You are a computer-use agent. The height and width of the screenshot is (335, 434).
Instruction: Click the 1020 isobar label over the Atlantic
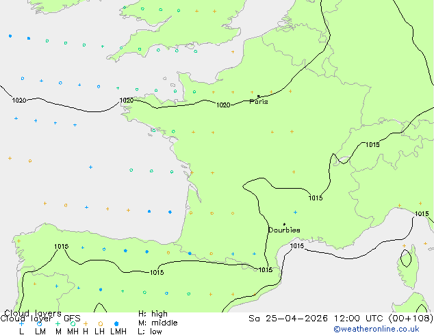[x=19, y=100]
